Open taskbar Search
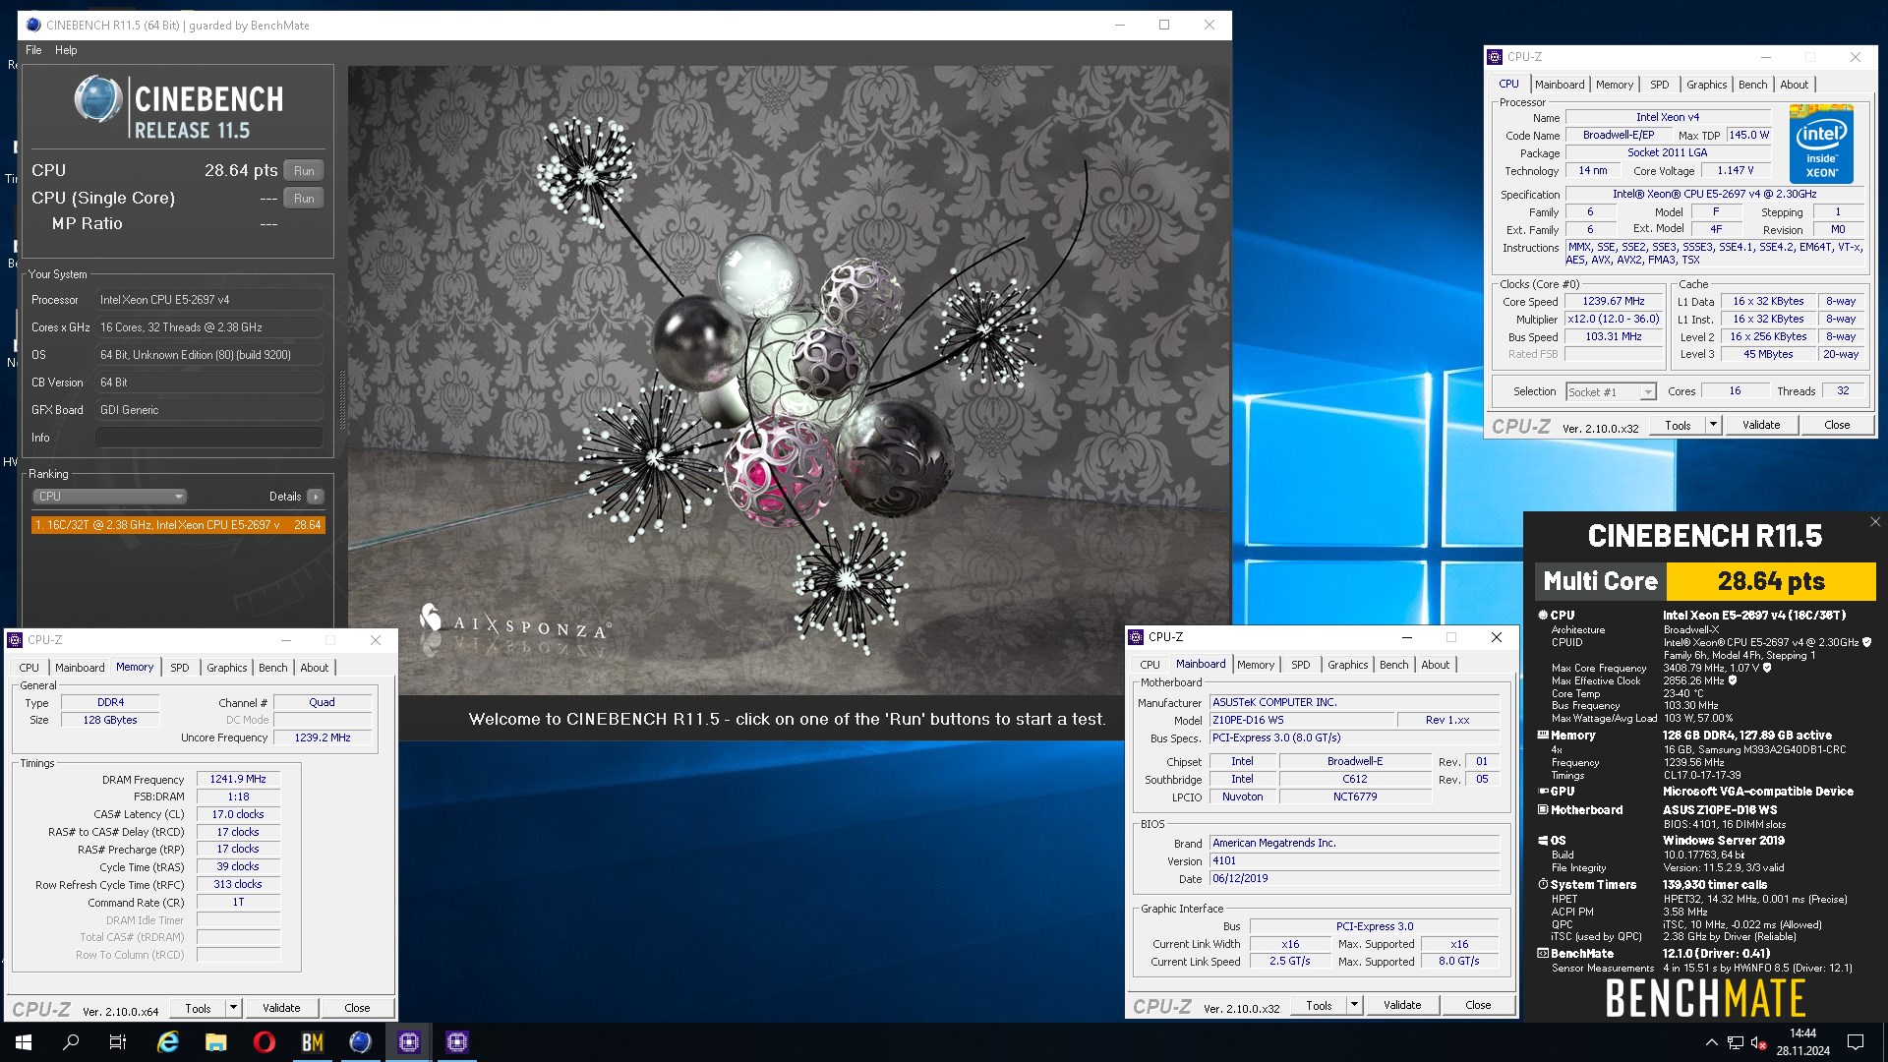The width and height of the screenshot is (1888, 1062). click(71, 1042)
